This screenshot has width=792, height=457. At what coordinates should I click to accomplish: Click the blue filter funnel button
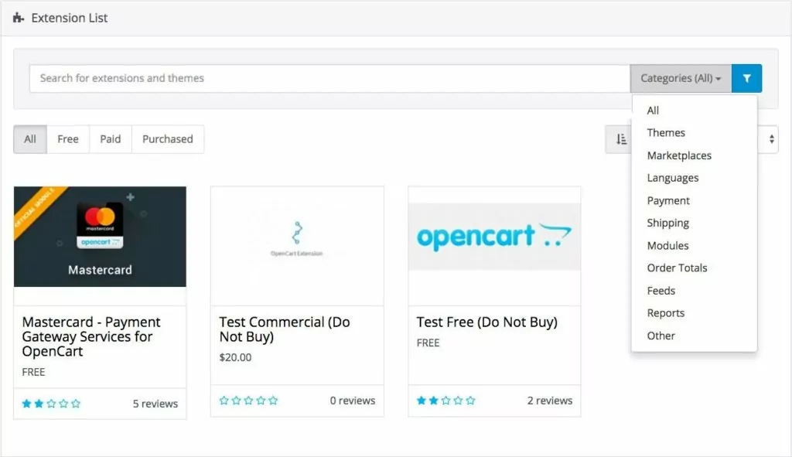point(746,78)
